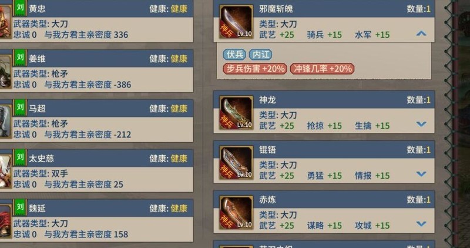Expand the 锟铻 weapon details

click(421, 174)
